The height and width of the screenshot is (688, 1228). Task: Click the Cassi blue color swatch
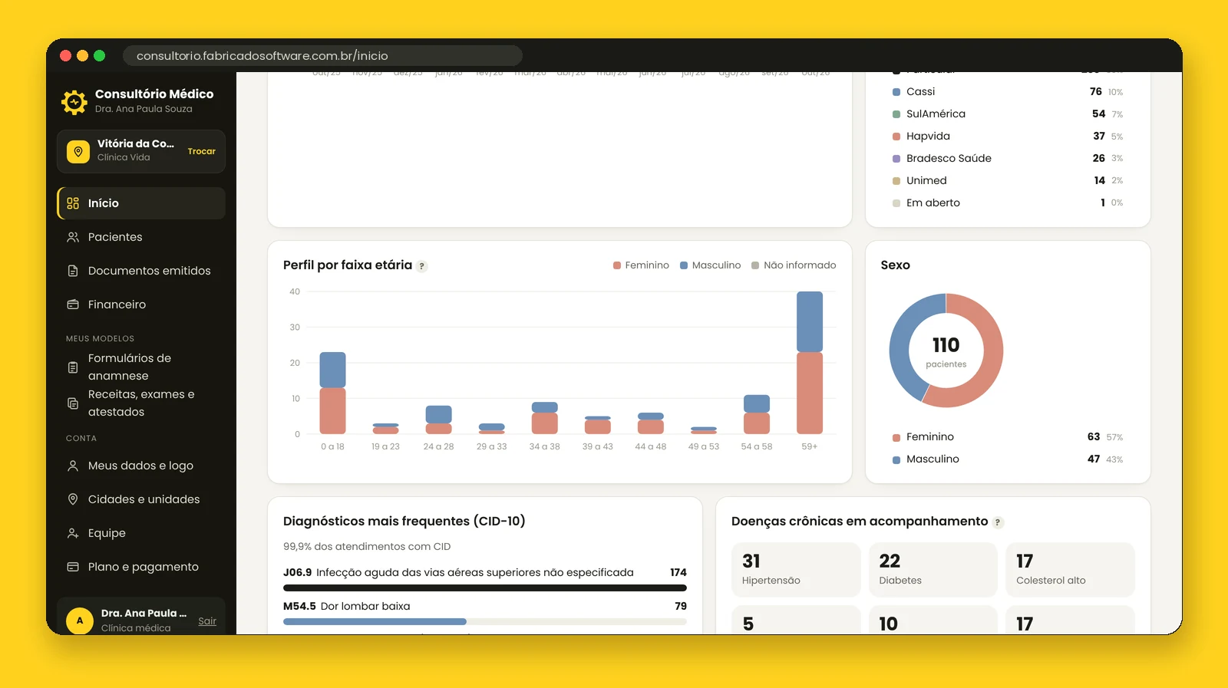tap(896, 92)
